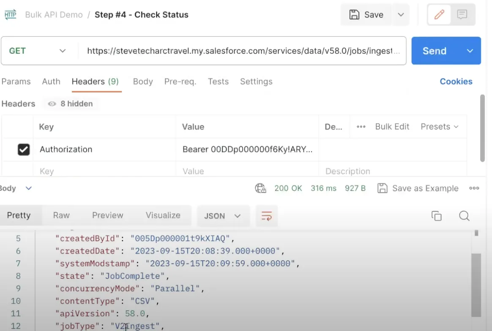Click the 316 ms response time
492x331 pixels.
(x=323, y=188)
